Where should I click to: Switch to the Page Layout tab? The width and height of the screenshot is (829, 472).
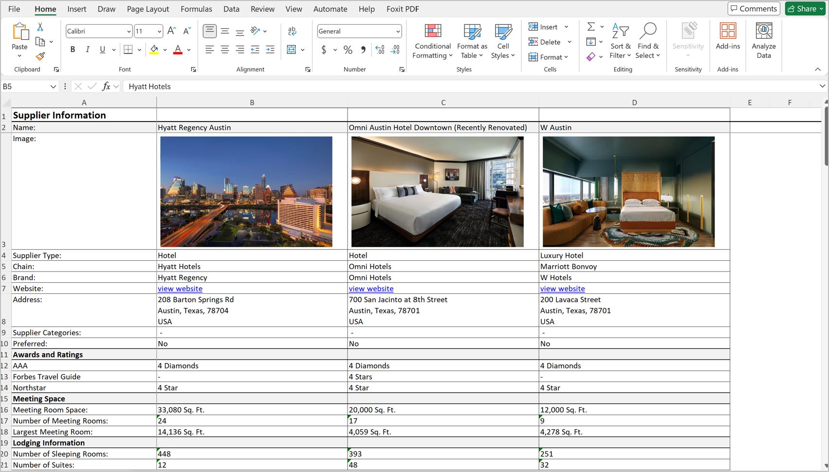pyautogui.click(x=147, y=9)
